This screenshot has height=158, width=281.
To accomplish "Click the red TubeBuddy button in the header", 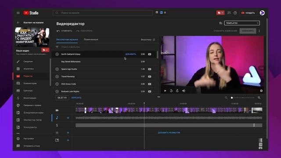I will point(220,13).
